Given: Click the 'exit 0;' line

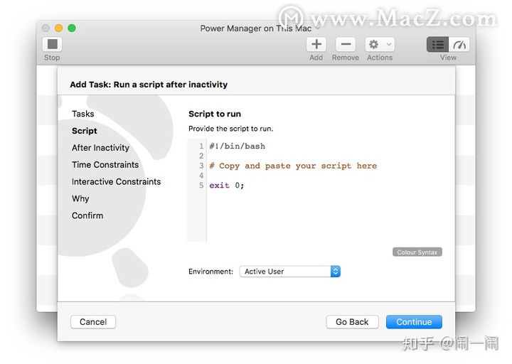Looking at the screenshot, I should (x=226, y=186).
